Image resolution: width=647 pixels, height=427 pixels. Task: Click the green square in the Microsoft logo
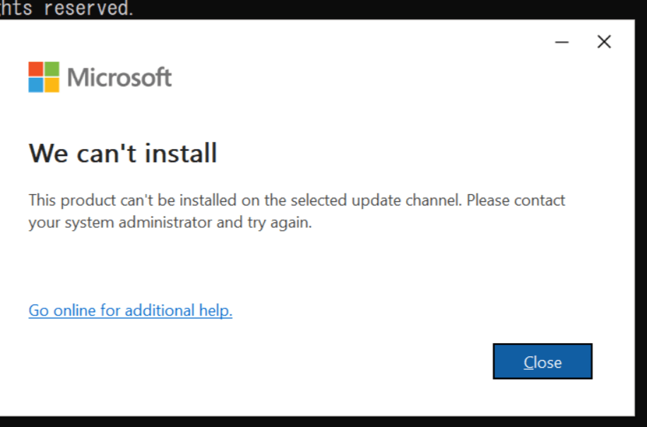click(52, 68)
